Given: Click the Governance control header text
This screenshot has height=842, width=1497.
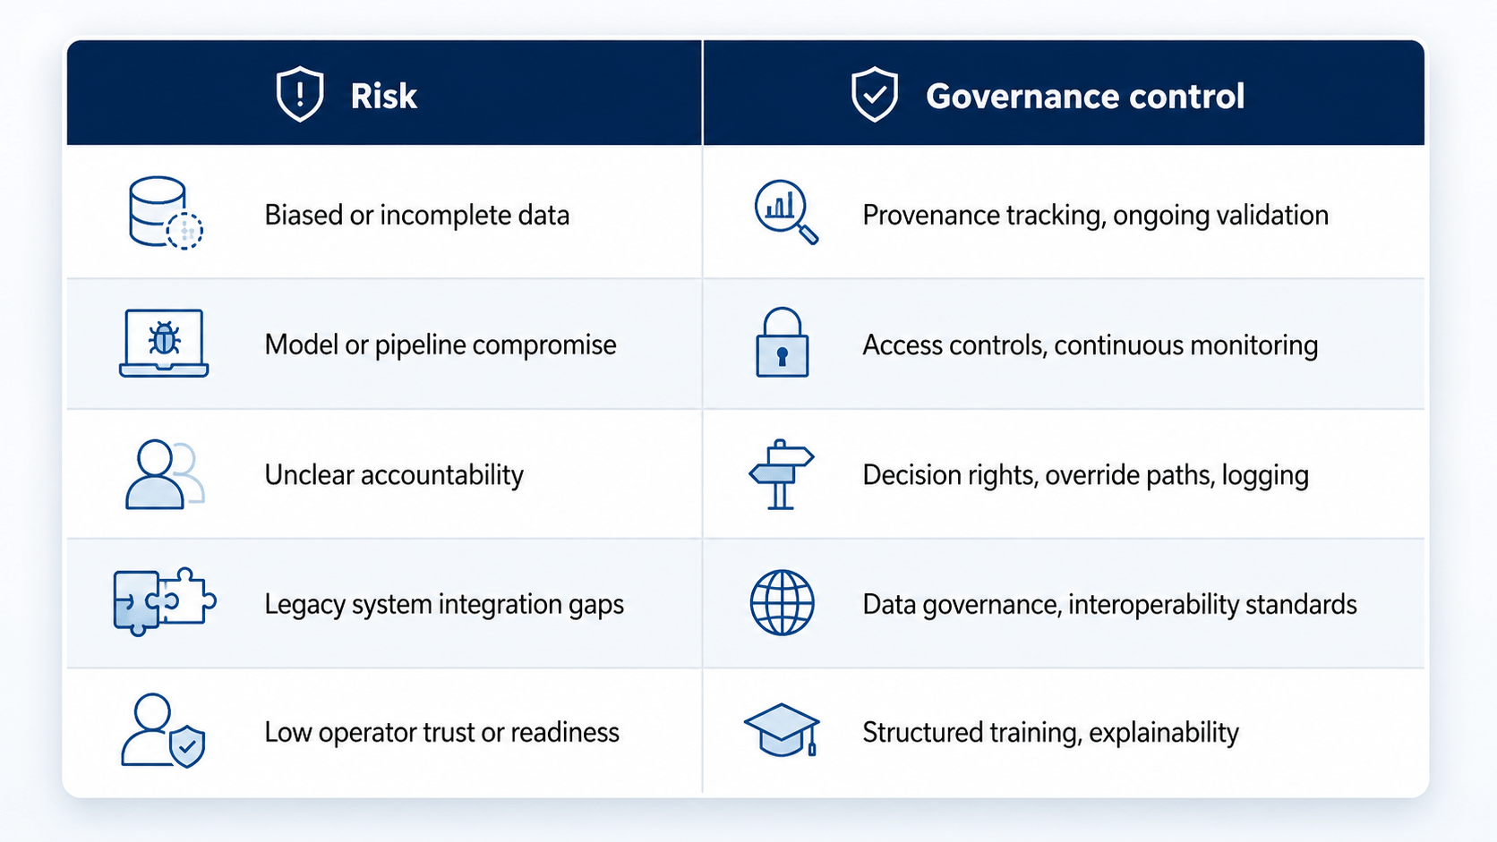Looking at the screenshot, I should tap(1085, 97).
